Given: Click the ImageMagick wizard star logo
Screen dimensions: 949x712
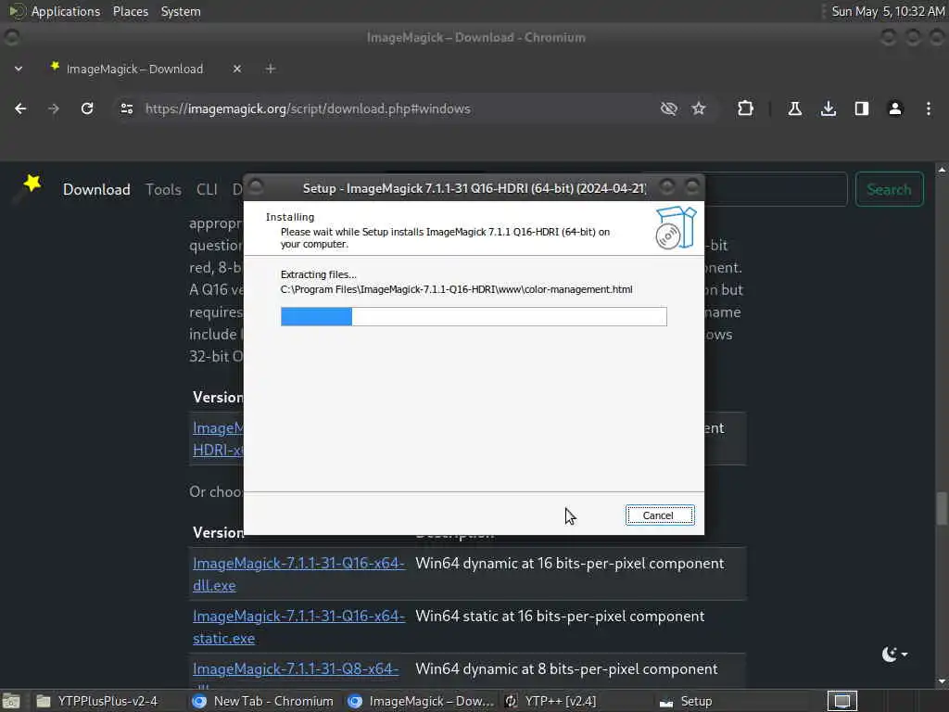Looking at the screenshot, I should coord(29,186).
